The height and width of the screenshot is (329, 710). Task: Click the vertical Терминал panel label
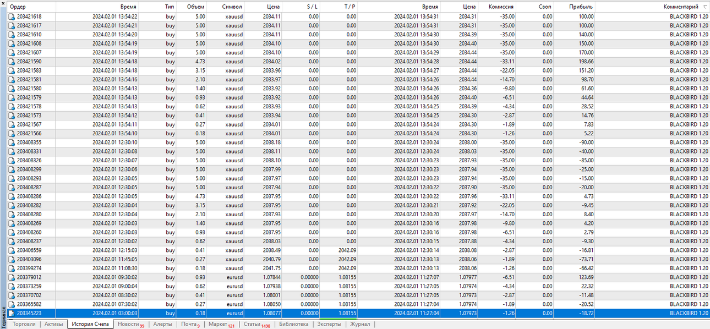3,317
